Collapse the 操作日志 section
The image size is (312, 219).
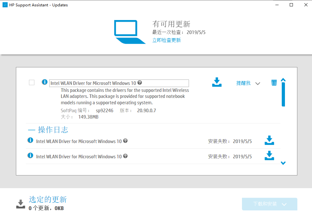(32, 130)
